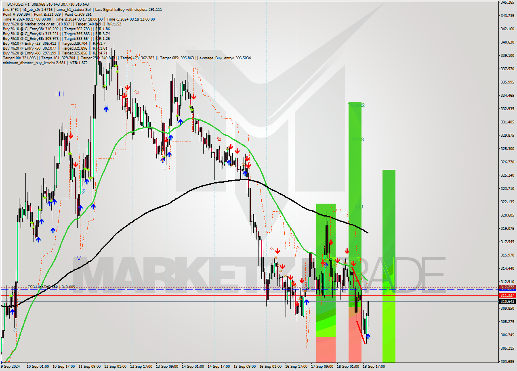This screenshot has width=517, height=371.
Task: Click the '18 Sep 01:00' time axis label
Action: click(348, 367)
